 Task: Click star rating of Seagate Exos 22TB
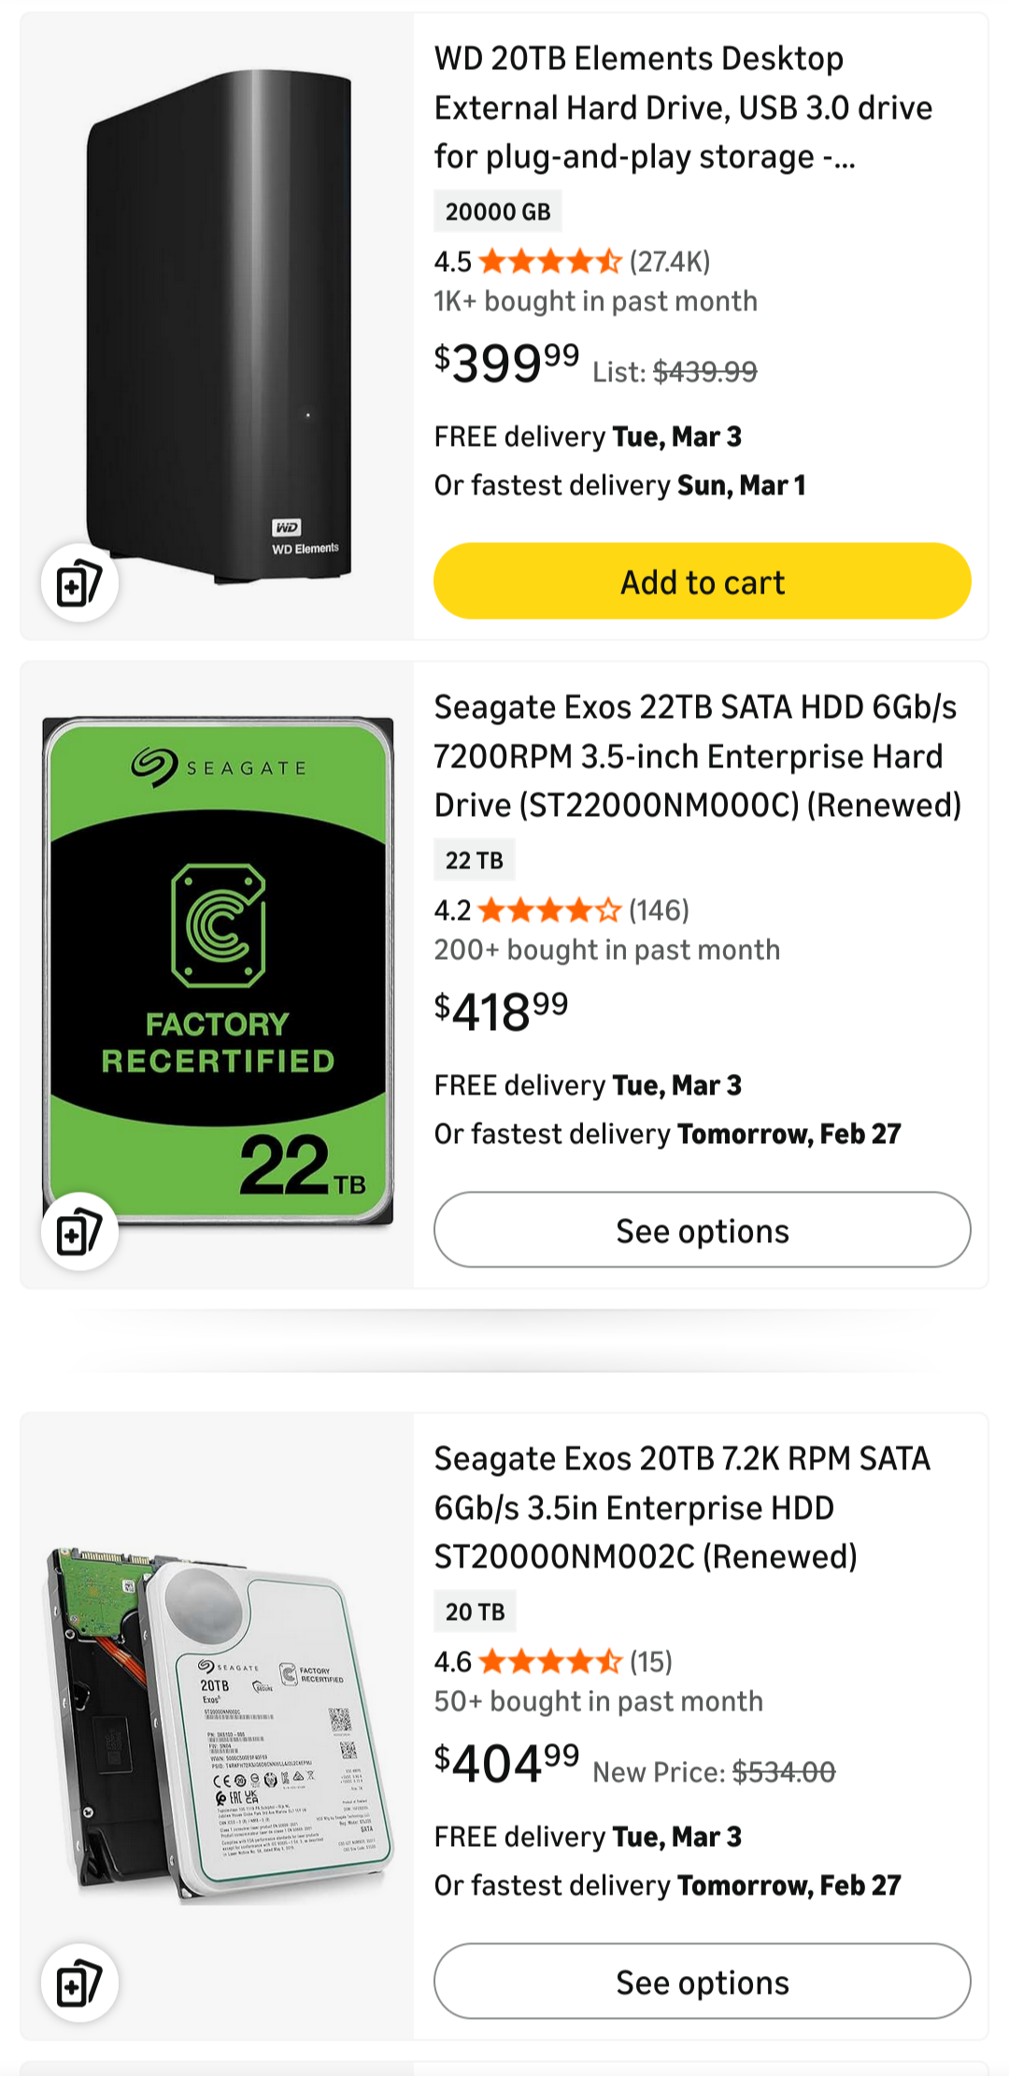click(x=549, y=910)
